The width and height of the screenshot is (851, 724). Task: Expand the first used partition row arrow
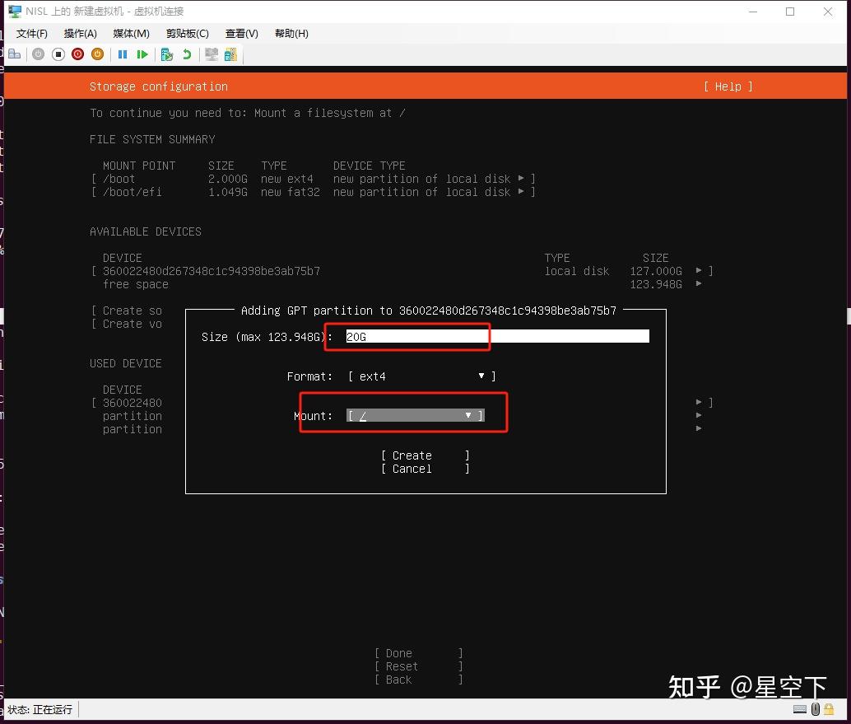699,415
